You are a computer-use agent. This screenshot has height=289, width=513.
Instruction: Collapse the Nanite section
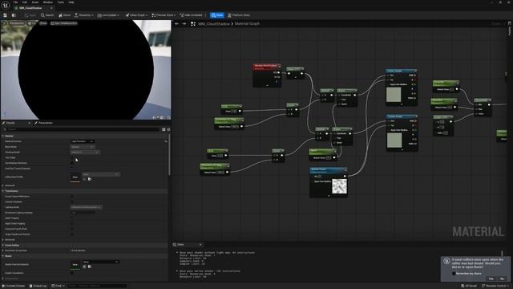pos(3,256)
